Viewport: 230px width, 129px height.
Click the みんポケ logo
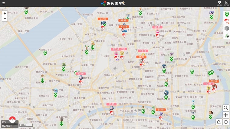(113, 3)
